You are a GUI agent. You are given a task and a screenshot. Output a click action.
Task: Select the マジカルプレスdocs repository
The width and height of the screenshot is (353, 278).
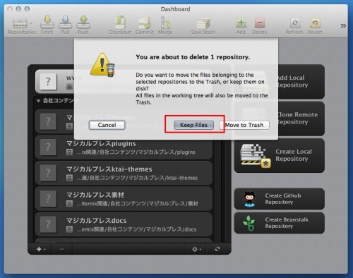124,224
